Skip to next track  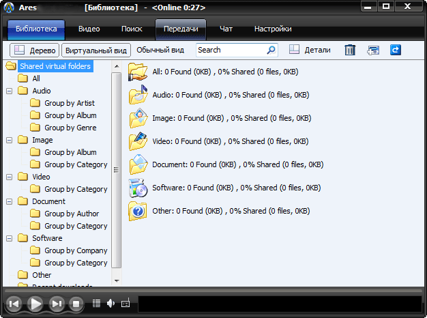pos(57,304)
